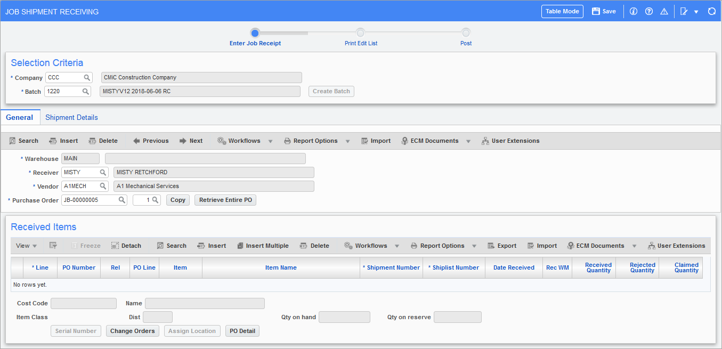Open ECM Documents in General toolbar
This screenshot has width=722, height=349.
(x=430, y=141)
